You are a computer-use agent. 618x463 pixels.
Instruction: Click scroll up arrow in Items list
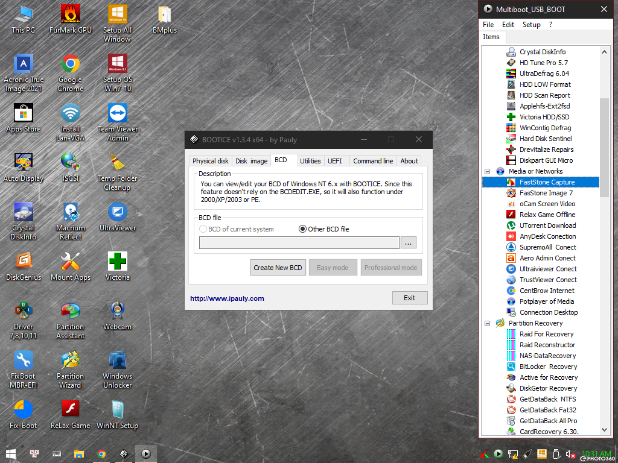pos(604,52)
